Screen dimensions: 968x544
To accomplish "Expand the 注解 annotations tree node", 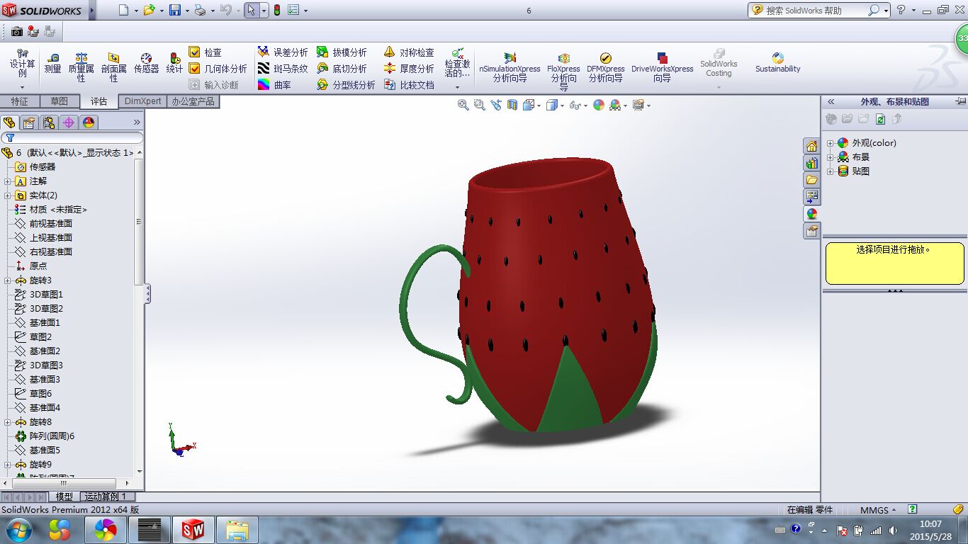I will tap(8, 181).
